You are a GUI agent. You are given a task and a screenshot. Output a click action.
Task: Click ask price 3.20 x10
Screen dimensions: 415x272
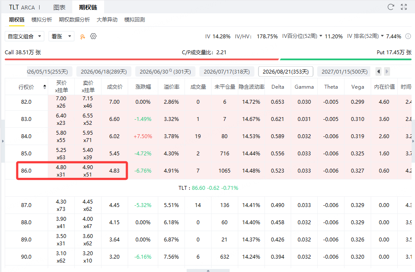coord(88,257)
